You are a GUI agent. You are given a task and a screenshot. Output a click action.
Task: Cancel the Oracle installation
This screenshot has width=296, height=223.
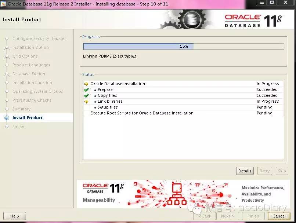point(279,216)
